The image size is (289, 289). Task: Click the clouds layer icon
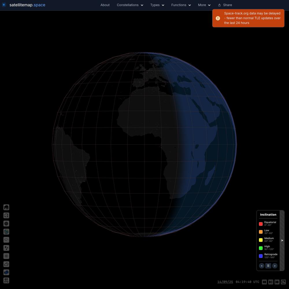pos(6,264)
